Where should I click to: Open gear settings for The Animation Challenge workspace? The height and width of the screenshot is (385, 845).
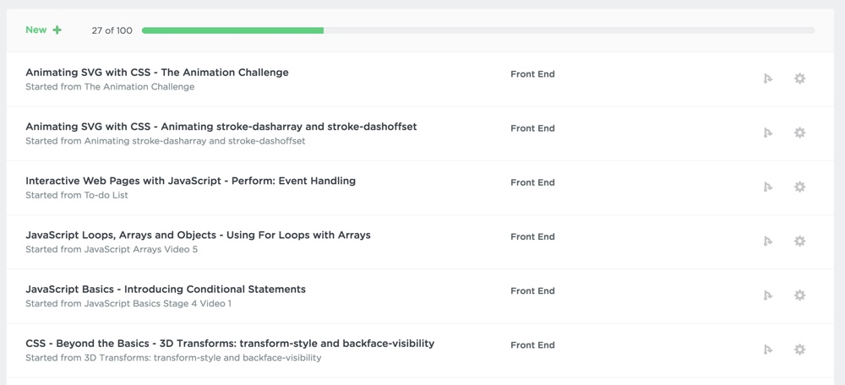[x=799, y=79]
